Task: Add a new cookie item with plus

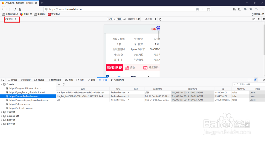Action: tap(59, 84)
